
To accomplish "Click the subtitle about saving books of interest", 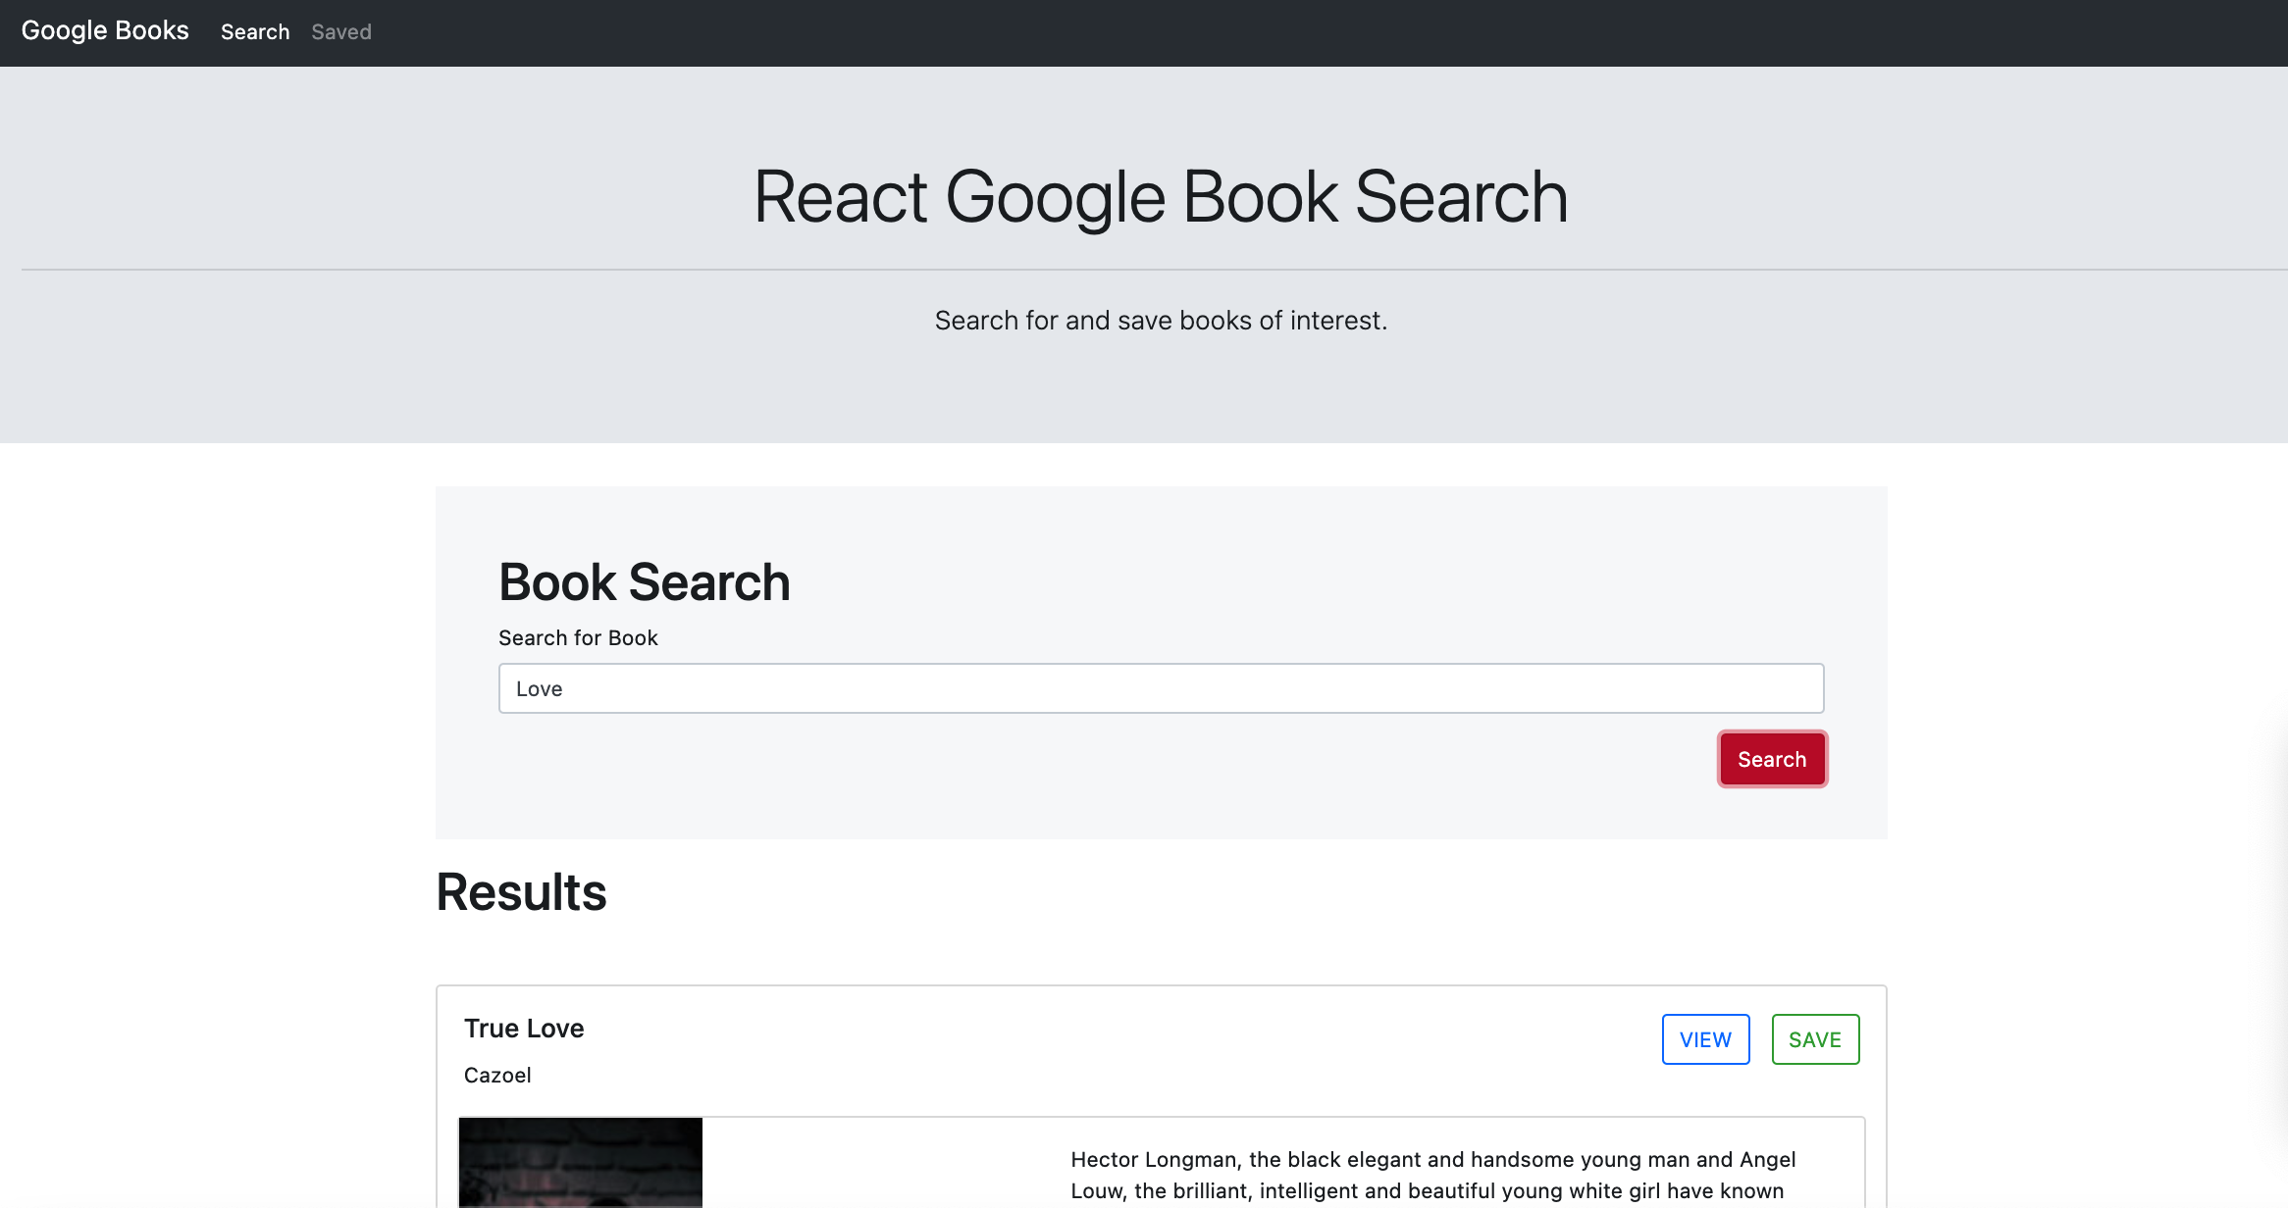I will [x=1161, y=321].
